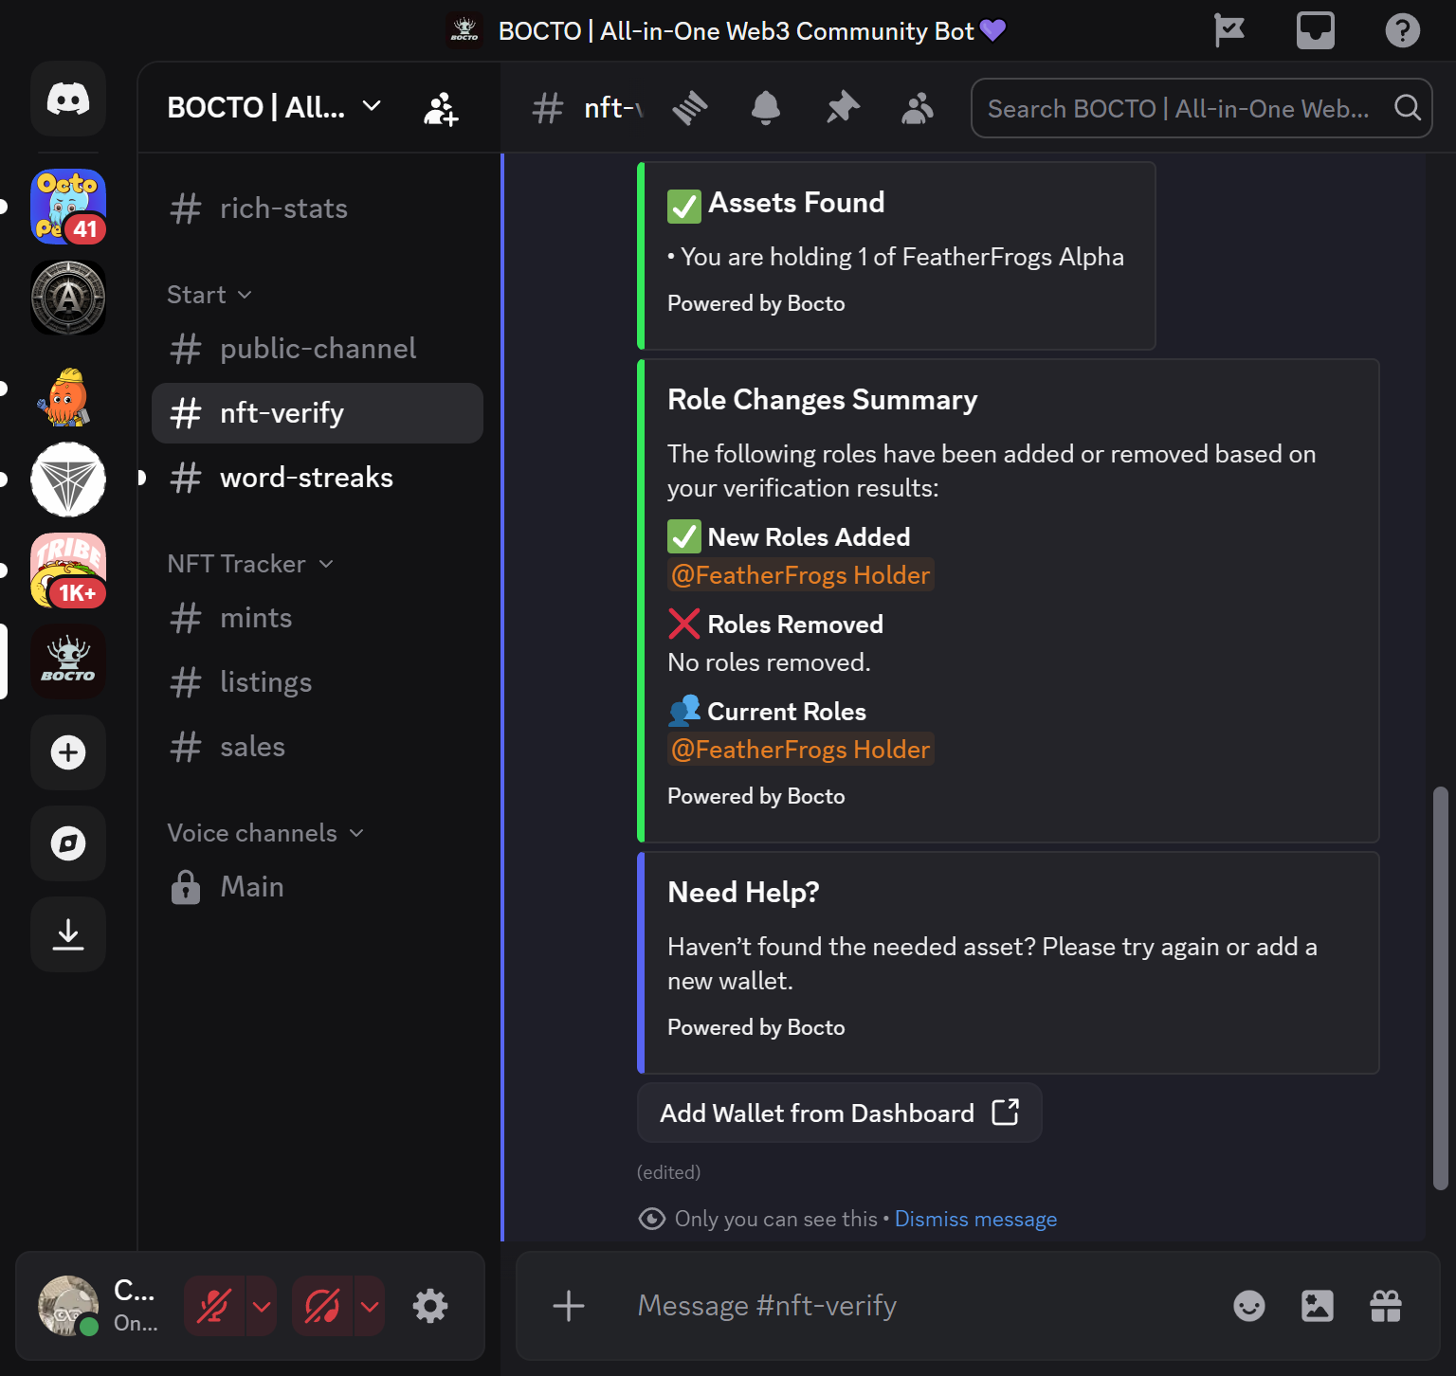Toggle microphone mute
The height and width of the screenshot is (1376, 1456).
coord(214,1306)
